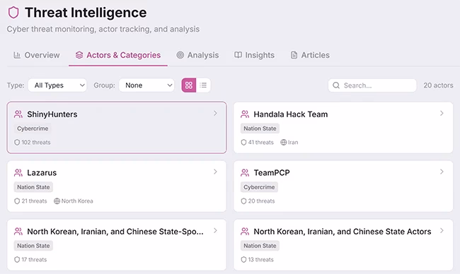Switch to grid view
The height and width of the screenshot is (274, 460).
click(189, 85)
